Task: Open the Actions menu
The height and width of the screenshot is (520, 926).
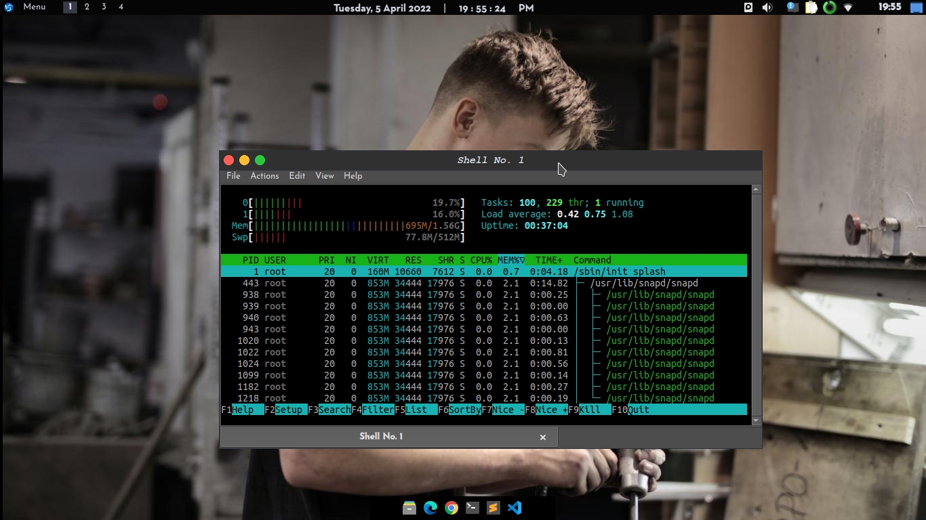Action: tap(264, 175)
